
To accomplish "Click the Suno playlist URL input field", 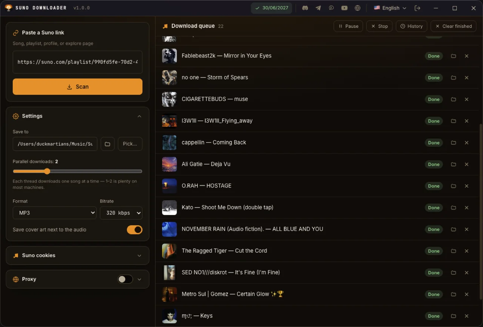I will pyautogui.click(x=78, y=62).
